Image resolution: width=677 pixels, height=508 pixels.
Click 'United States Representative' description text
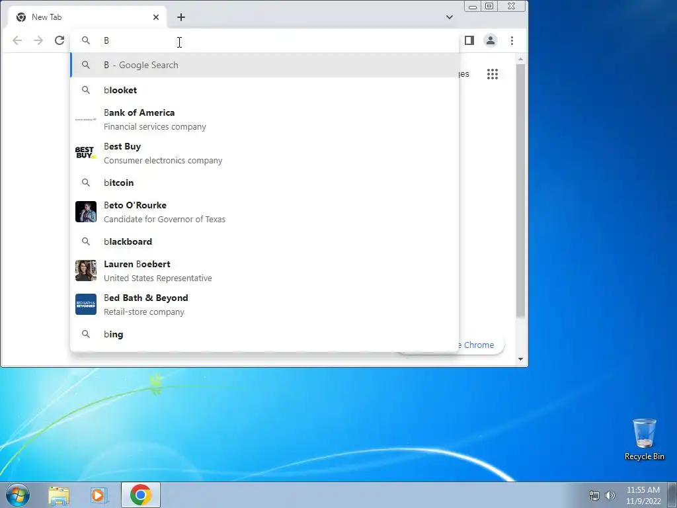pyautogui.click(x=158, y=278)
